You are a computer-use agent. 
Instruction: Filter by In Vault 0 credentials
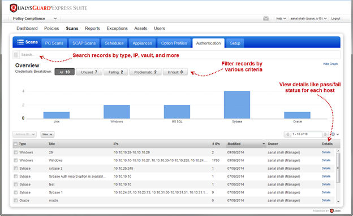click(x=175, y=72)
